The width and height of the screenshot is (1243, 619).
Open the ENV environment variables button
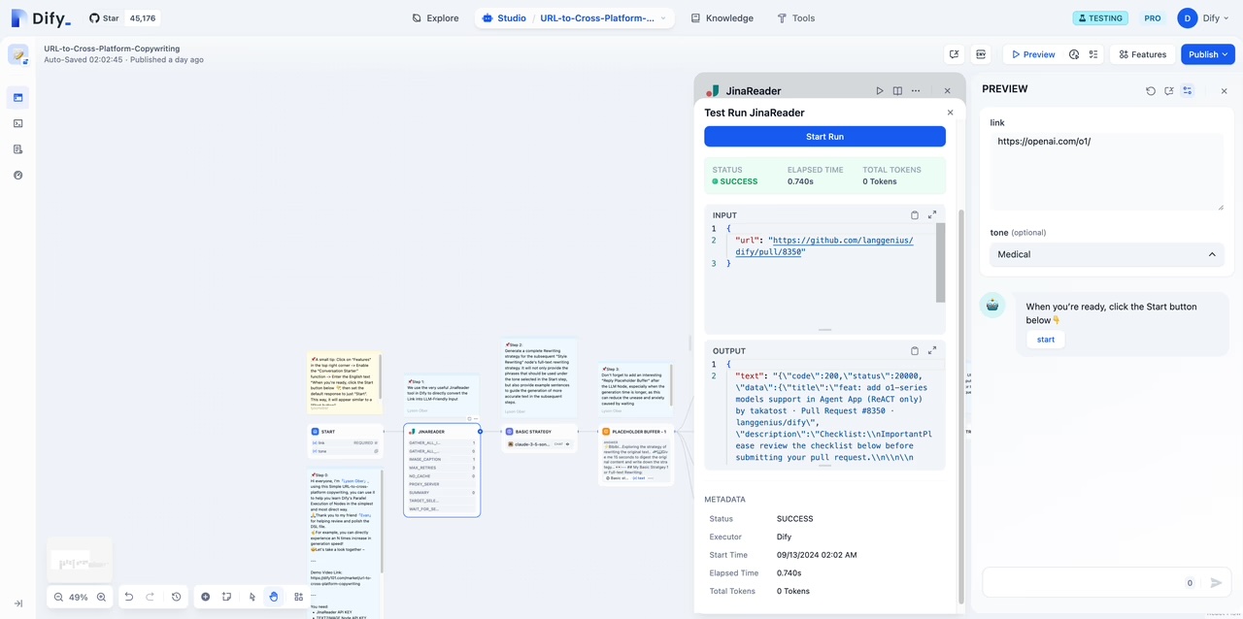point(981,54)
